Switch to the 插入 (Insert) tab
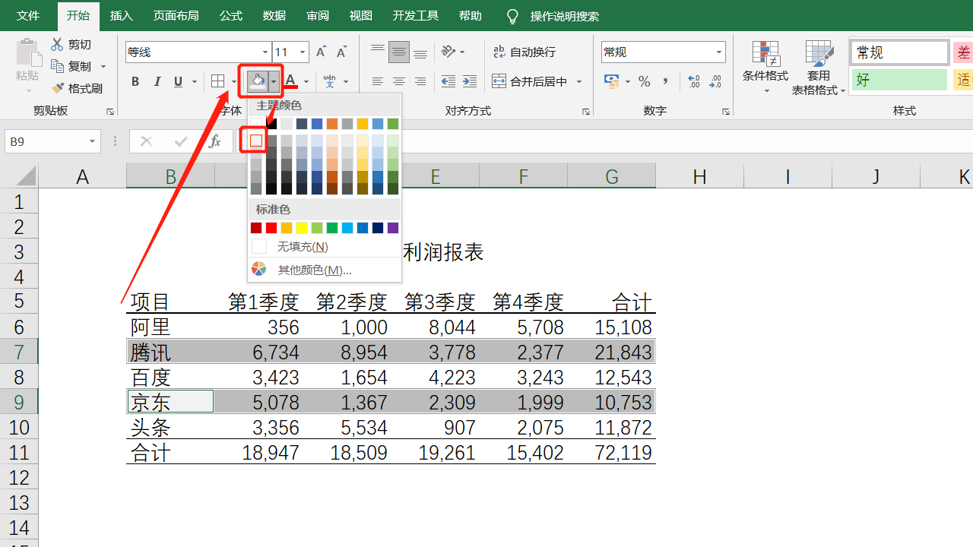 point(122,16)
